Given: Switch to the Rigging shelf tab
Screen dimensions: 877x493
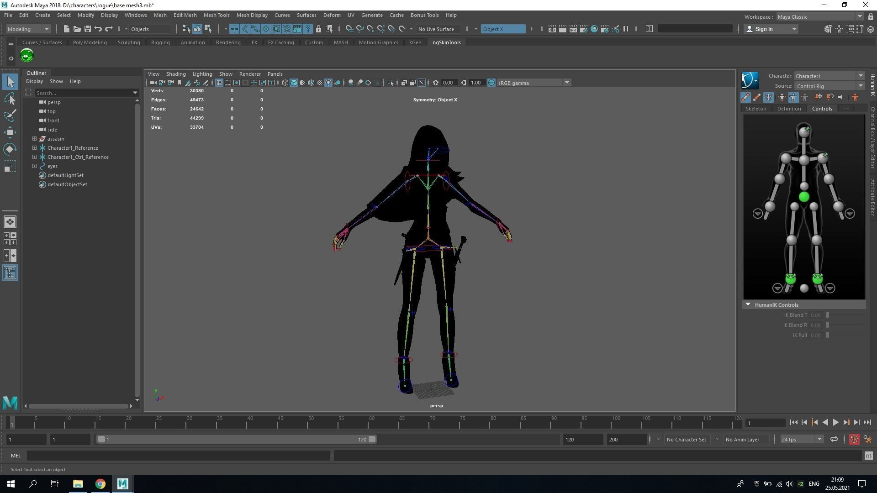Looking at the screenshot, I should coord(160,42).
